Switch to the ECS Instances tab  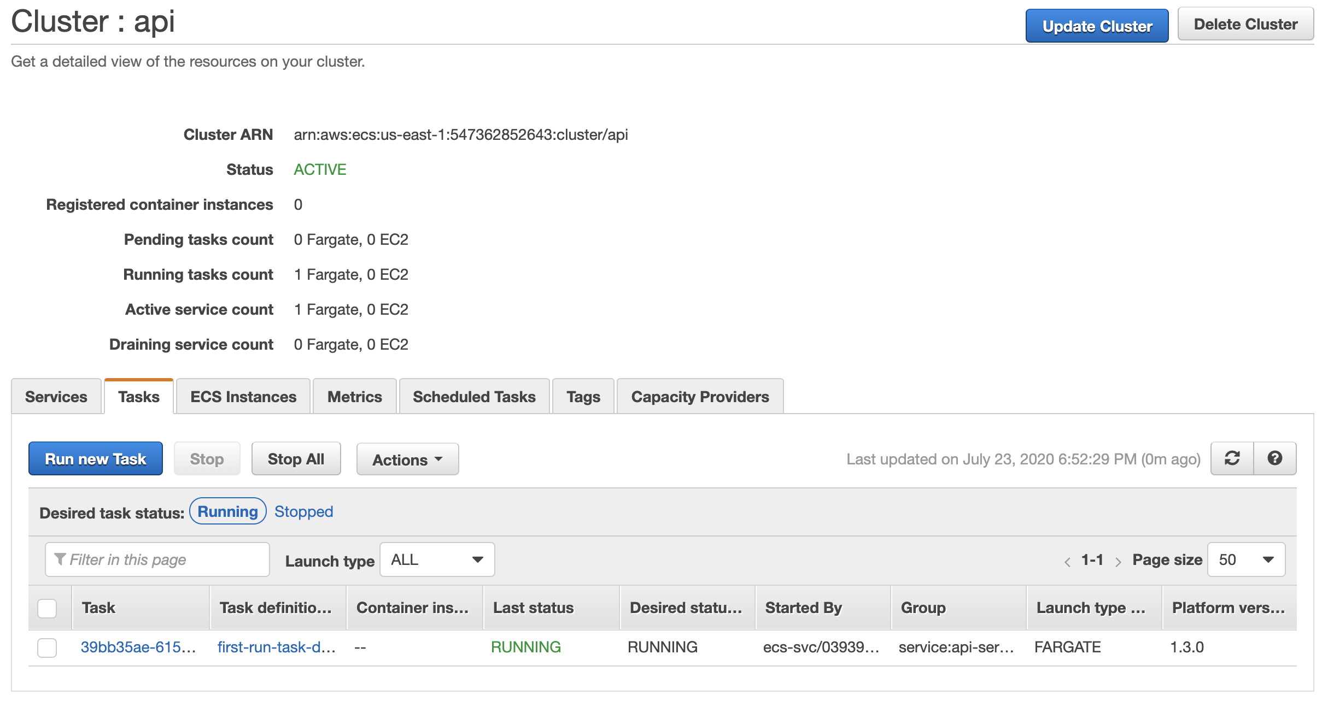click(243, 397)
